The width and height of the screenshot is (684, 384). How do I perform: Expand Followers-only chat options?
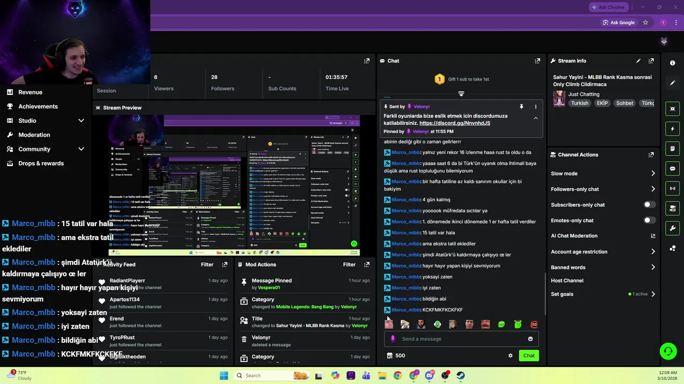point(652,189)
